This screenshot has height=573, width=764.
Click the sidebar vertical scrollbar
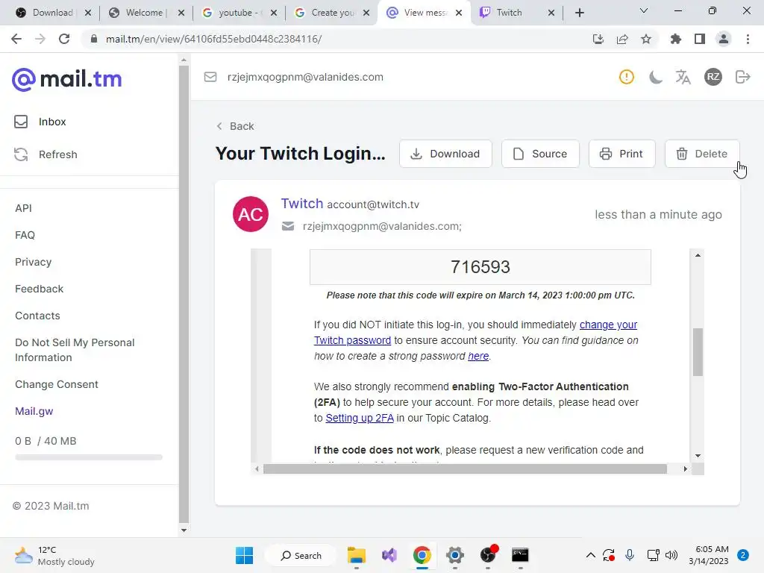click(x=184, y=293)
